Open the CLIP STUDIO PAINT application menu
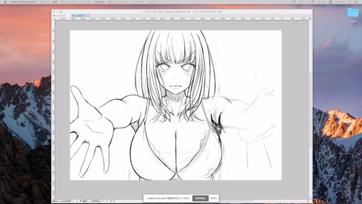 23,2
